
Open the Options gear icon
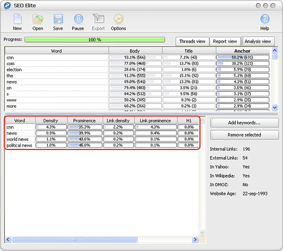(119, 19)
